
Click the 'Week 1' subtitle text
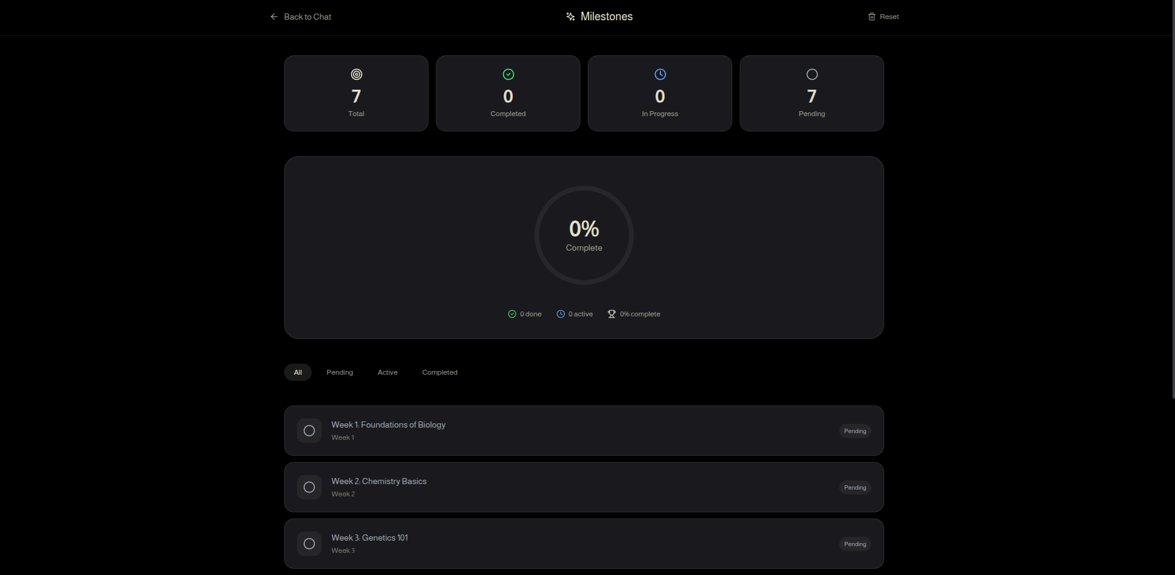342,437
